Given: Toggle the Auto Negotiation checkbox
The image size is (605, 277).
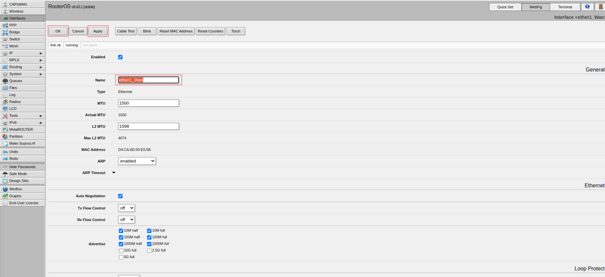Looking at the screenshot, I should [120, 196].
